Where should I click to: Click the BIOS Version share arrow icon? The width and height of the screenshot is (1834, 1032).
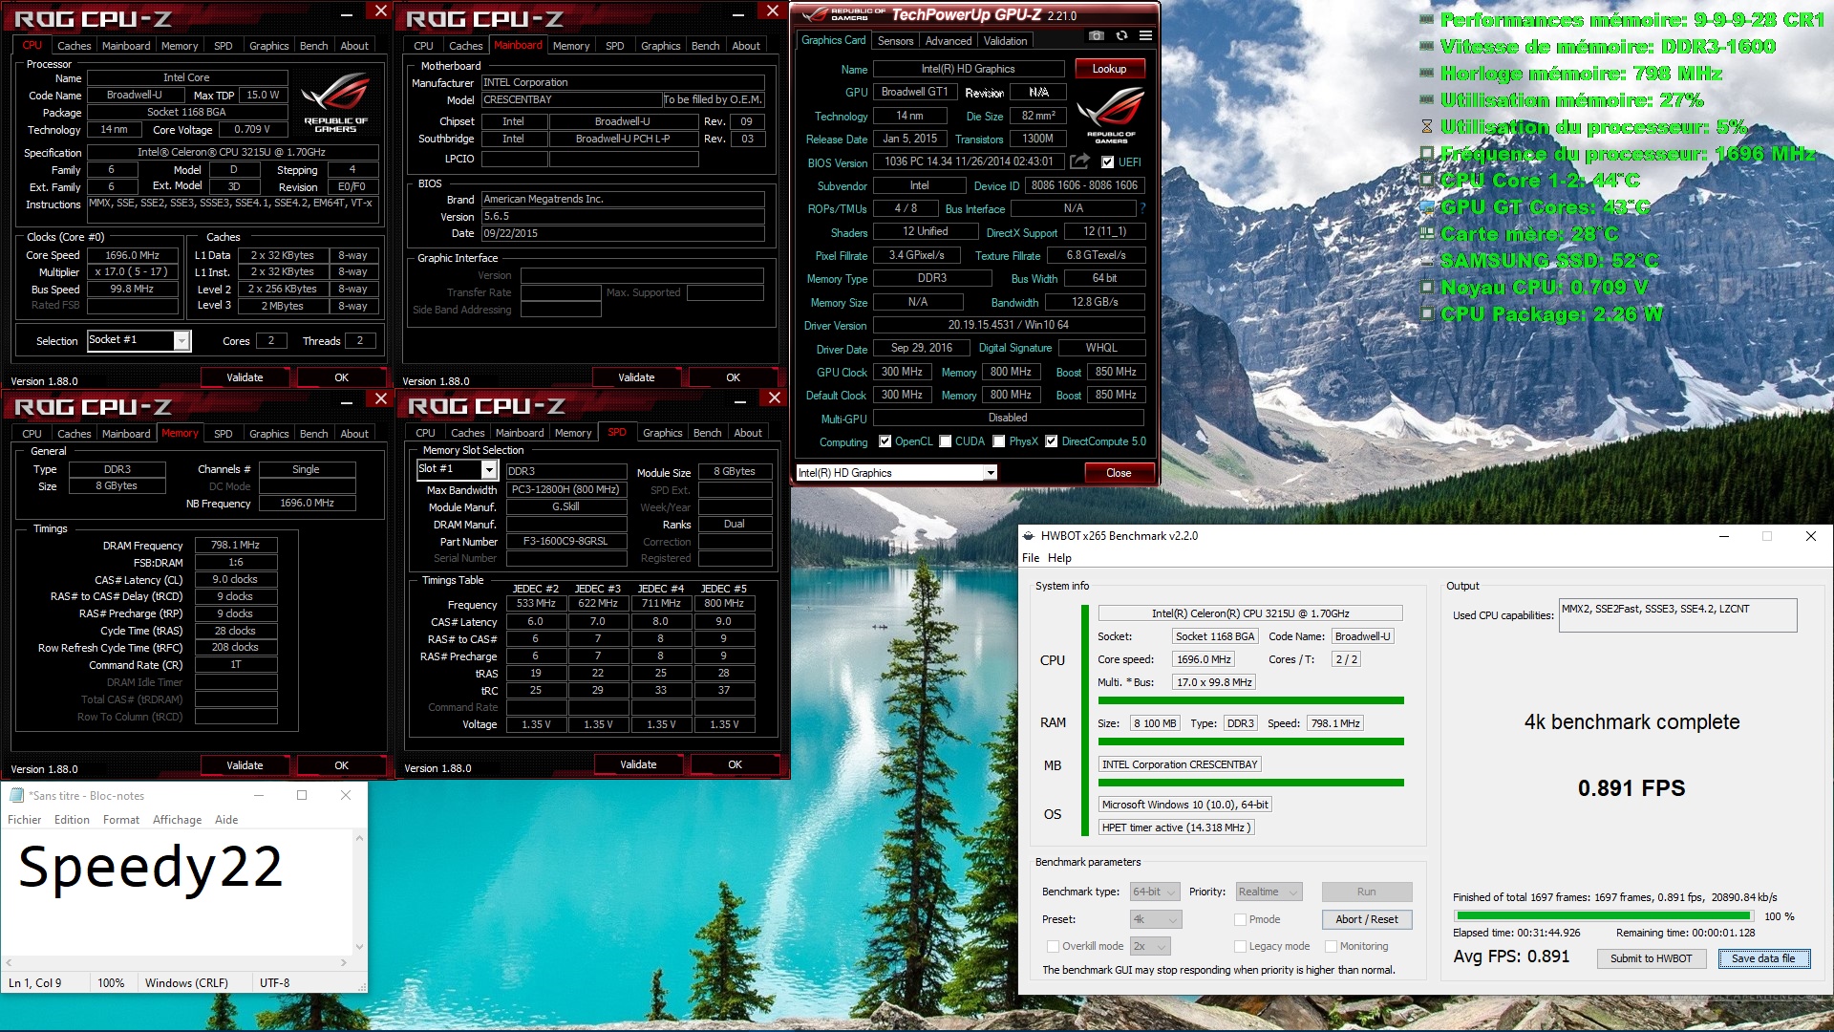pos(1079,161)
